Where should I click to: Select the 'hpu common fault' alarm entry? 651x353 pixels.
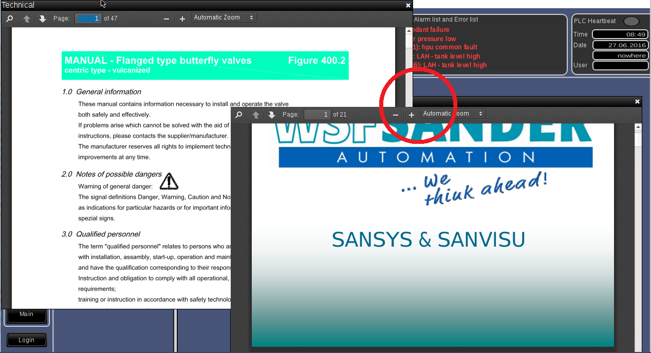click(445, 47)
